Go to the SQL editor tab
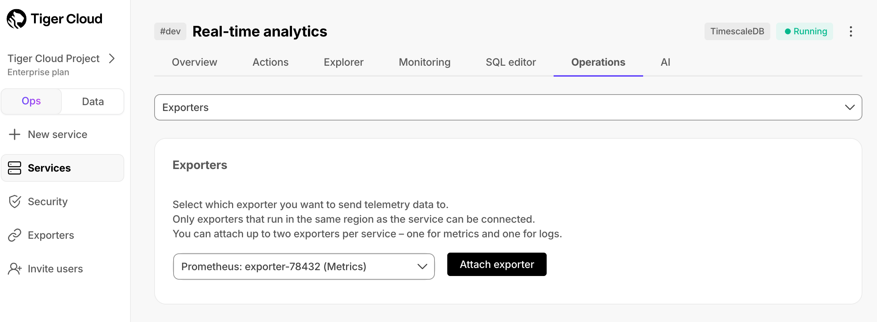Screen dimensions: 877x322 pyautogui.click(x=511, y=62)
